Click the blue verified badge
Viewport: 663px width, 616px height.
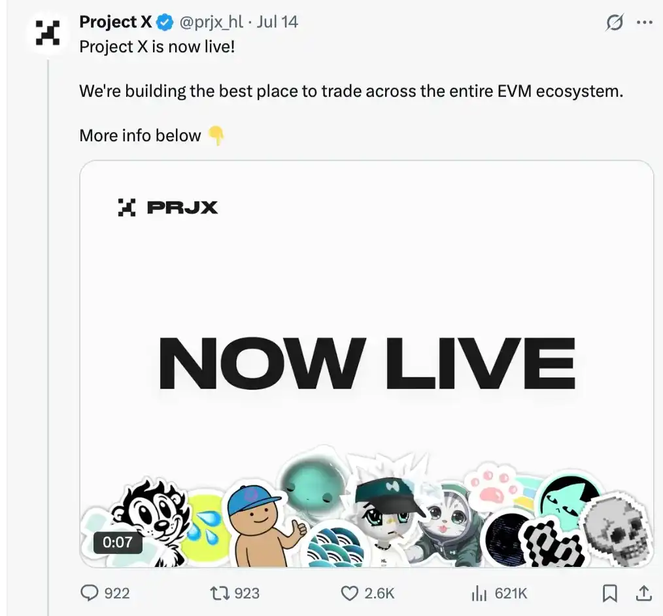tap(165, 22)
